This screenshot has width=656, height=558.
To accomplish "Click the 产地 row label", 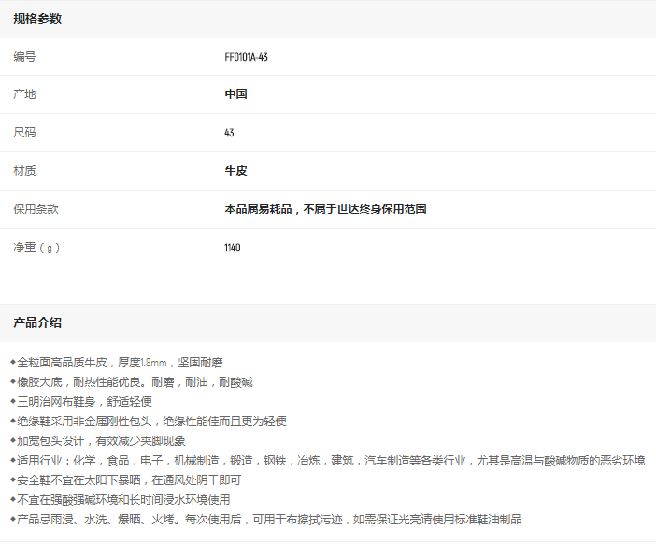I will tap(24, 94).
